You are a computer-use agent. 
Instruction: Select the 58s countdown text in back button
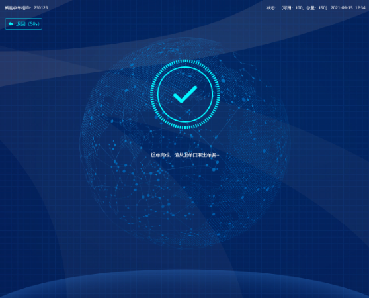tap(34, 24)
